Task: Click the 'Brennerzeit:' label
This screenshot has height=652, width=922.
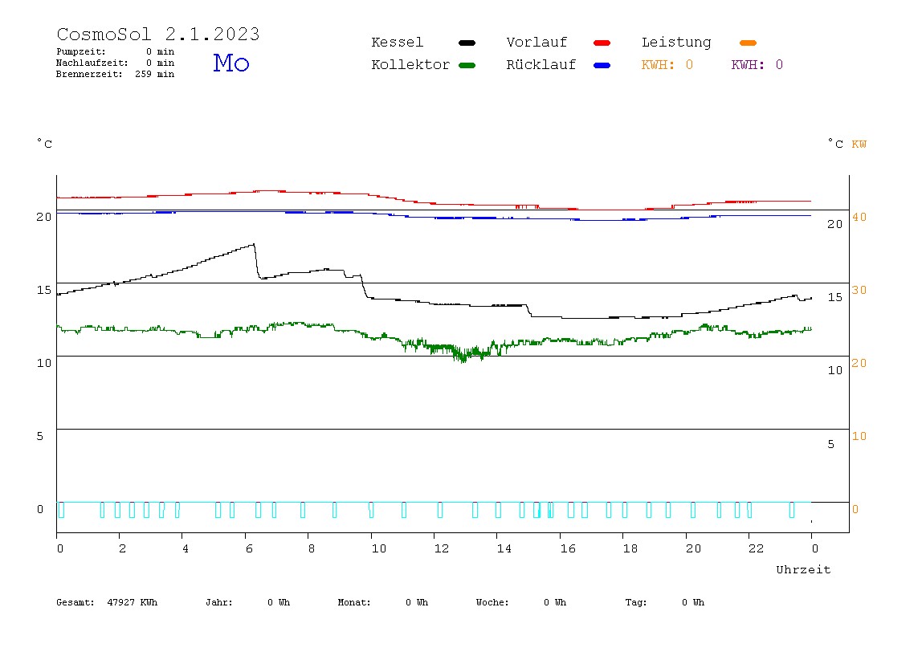Action: pyautogui.click(x=89, y=74)
